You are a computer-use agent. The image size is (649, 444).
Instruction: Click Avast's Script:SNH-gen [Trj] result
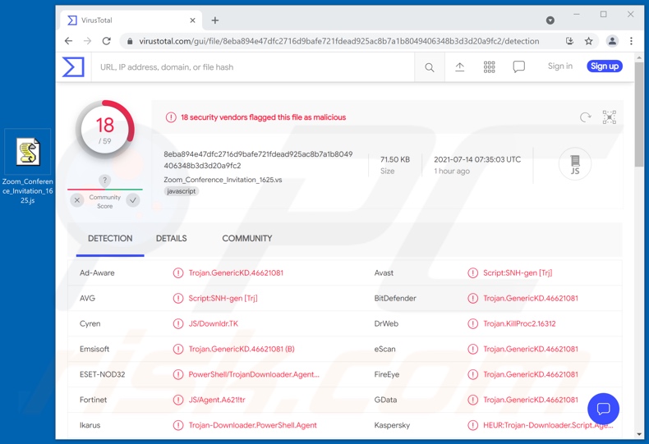518,272
